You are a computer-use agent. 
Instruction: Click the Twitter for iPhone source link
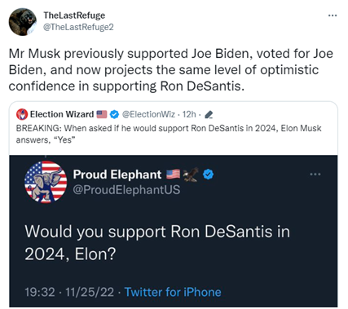[173, 292]
